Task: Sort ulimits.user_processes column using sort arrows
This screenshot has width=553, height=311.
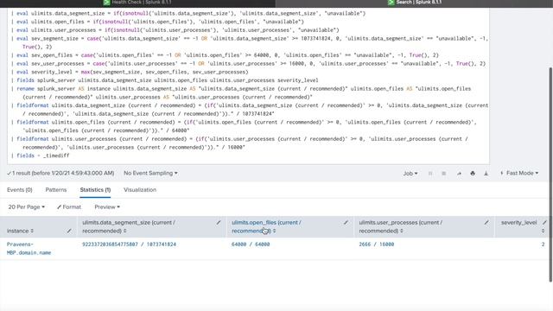Action: 401,231
